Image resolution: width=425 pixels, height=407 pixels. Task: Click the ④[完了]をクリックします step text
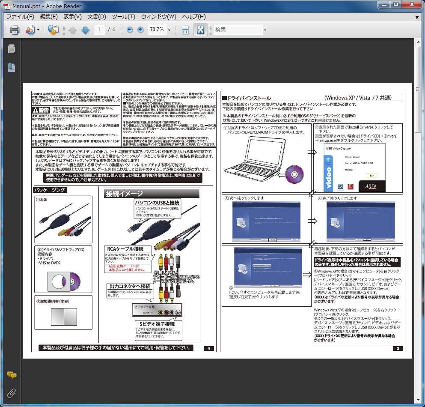tap(337, 198)
